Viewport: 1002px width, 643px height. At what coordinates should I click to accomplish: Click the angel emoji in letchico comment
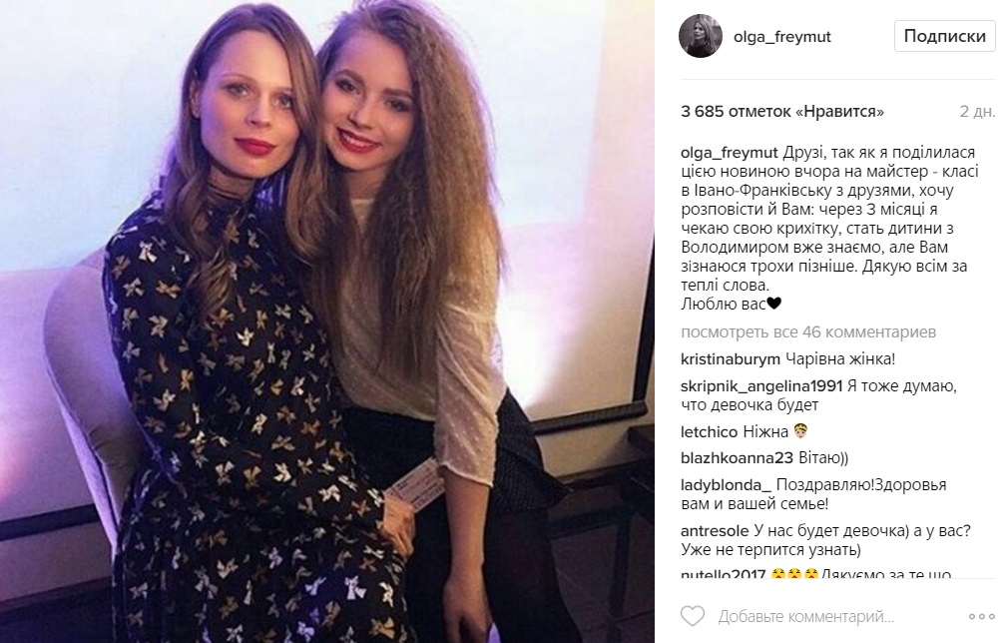click(x=800, y=431)
